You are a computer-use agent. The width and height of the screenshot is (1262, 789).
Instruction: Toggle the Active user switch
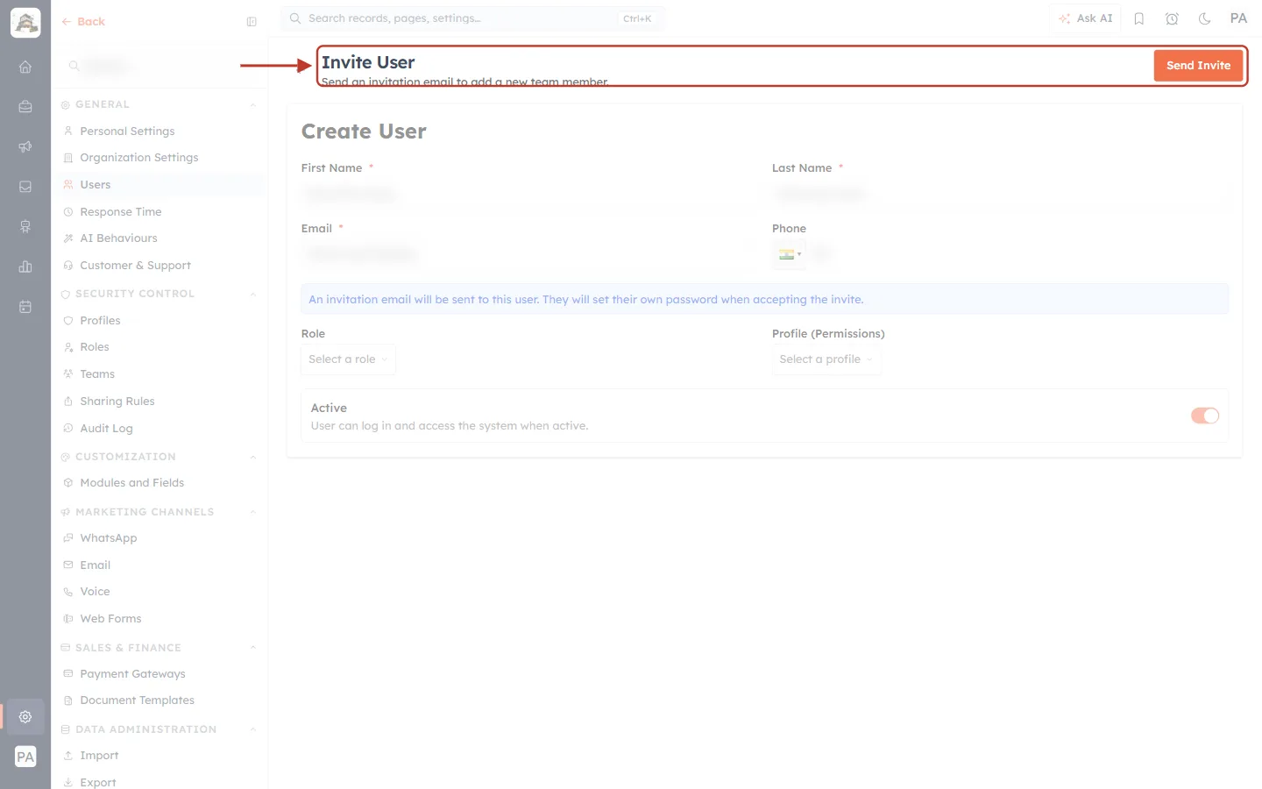click(1205, 416)
